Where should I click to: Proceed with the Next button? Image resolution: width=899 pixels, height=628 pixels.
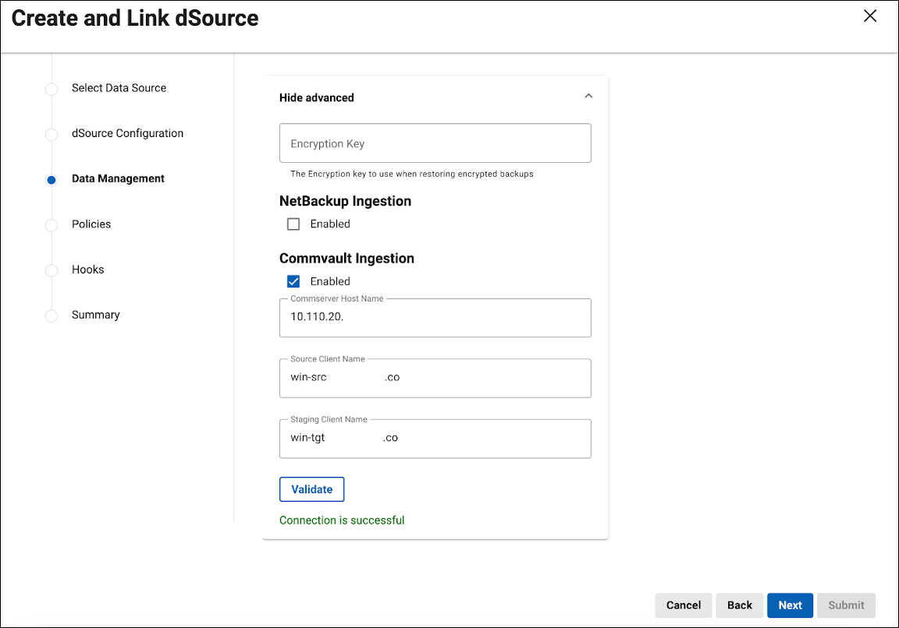tap(790, 605)
